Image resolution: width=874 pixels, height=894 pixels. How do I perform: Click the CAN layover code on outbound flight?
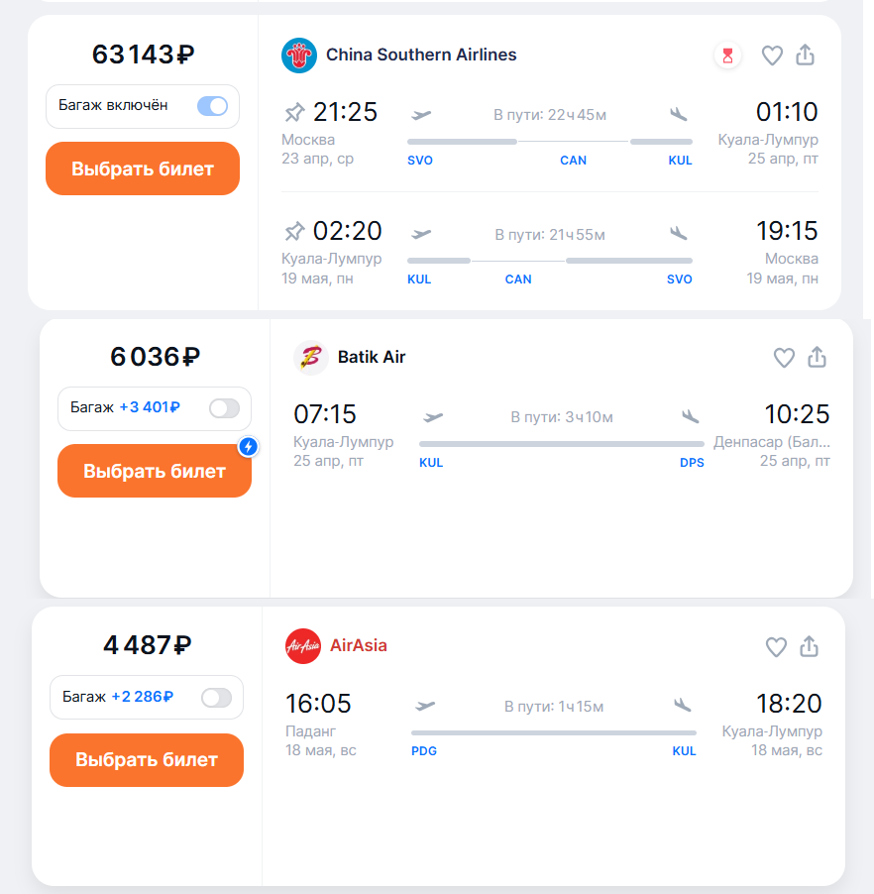coord(573,160)
